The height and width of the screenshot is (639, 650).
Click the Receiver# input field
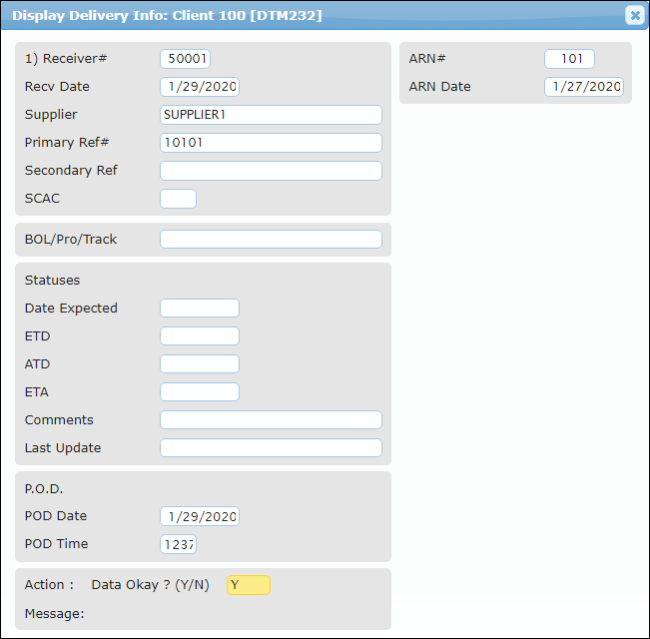tap(186, 59)
